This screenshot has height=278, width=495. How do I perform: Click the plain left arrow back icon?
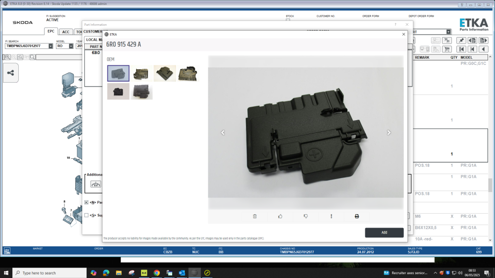pyautogui.click(x=483, y=49)
